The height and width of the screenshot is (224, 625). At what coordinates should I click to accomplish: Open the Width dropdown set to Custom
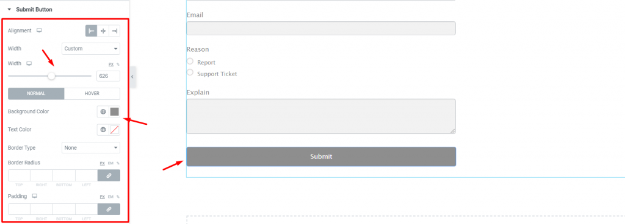(91, 49)
